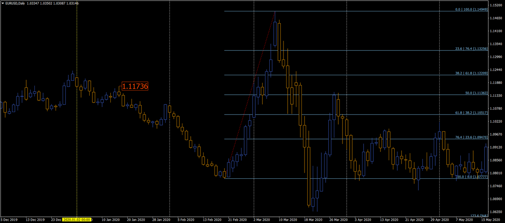Click the 10 Jan 2020 date on time axis
The image size is (505, 223).
click(x=110, y=220)
